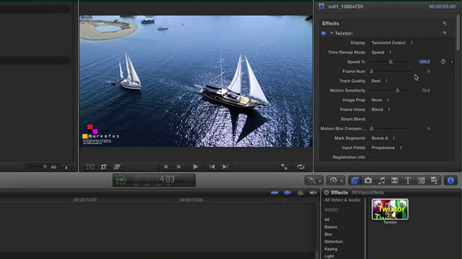Open the Inspector info button
Screen dimensions: 462x259
point(450,180)
